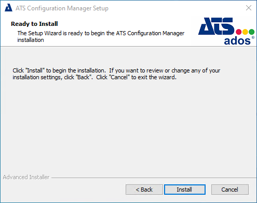Cancel the ATS Configuration Manager setup
The width and height of the screenshot is (257, 203).
[230, 190]
